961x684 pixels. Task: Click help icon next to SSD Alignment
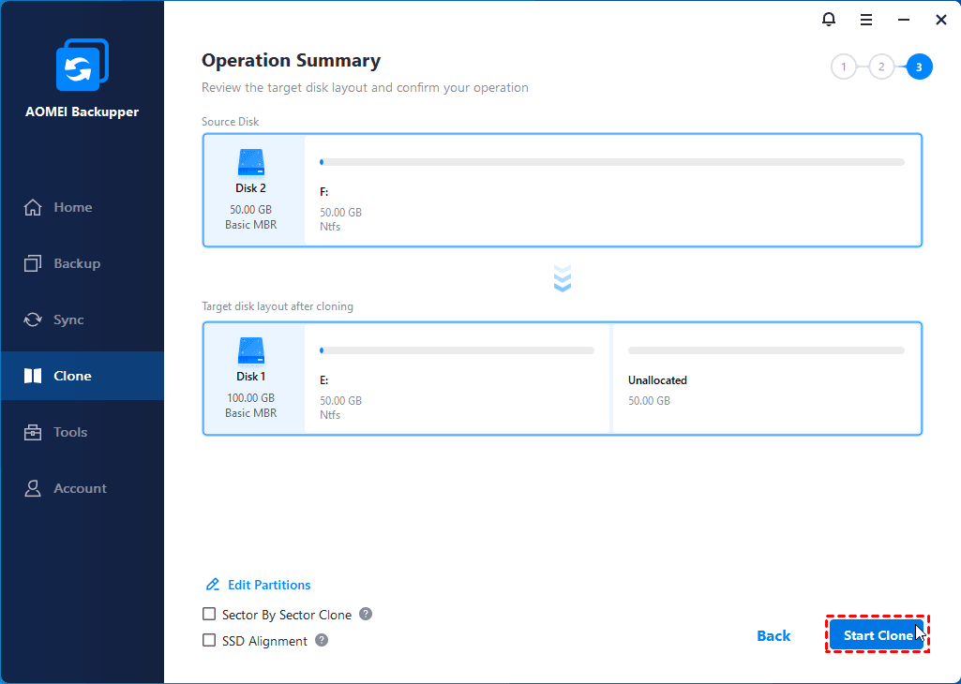pyautogui.click(x=322, y=640)
